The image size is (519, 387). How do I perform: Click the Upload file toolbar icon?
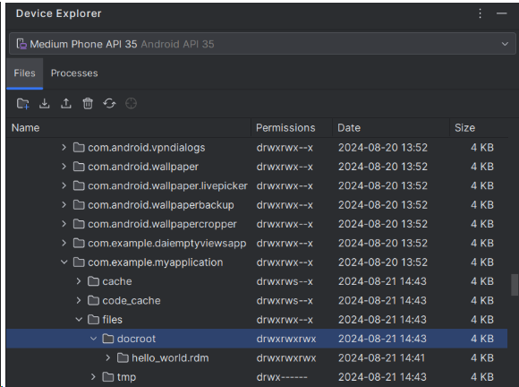click(x=66, y=104)
